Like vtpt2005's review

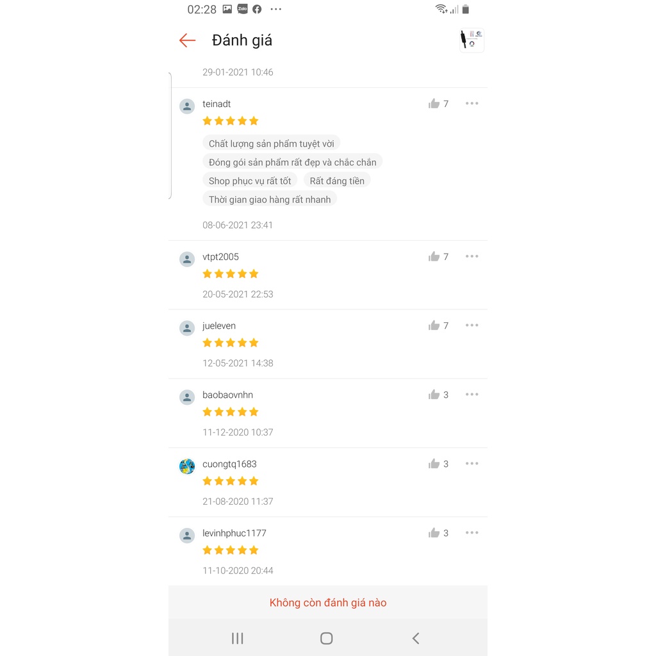434,257
